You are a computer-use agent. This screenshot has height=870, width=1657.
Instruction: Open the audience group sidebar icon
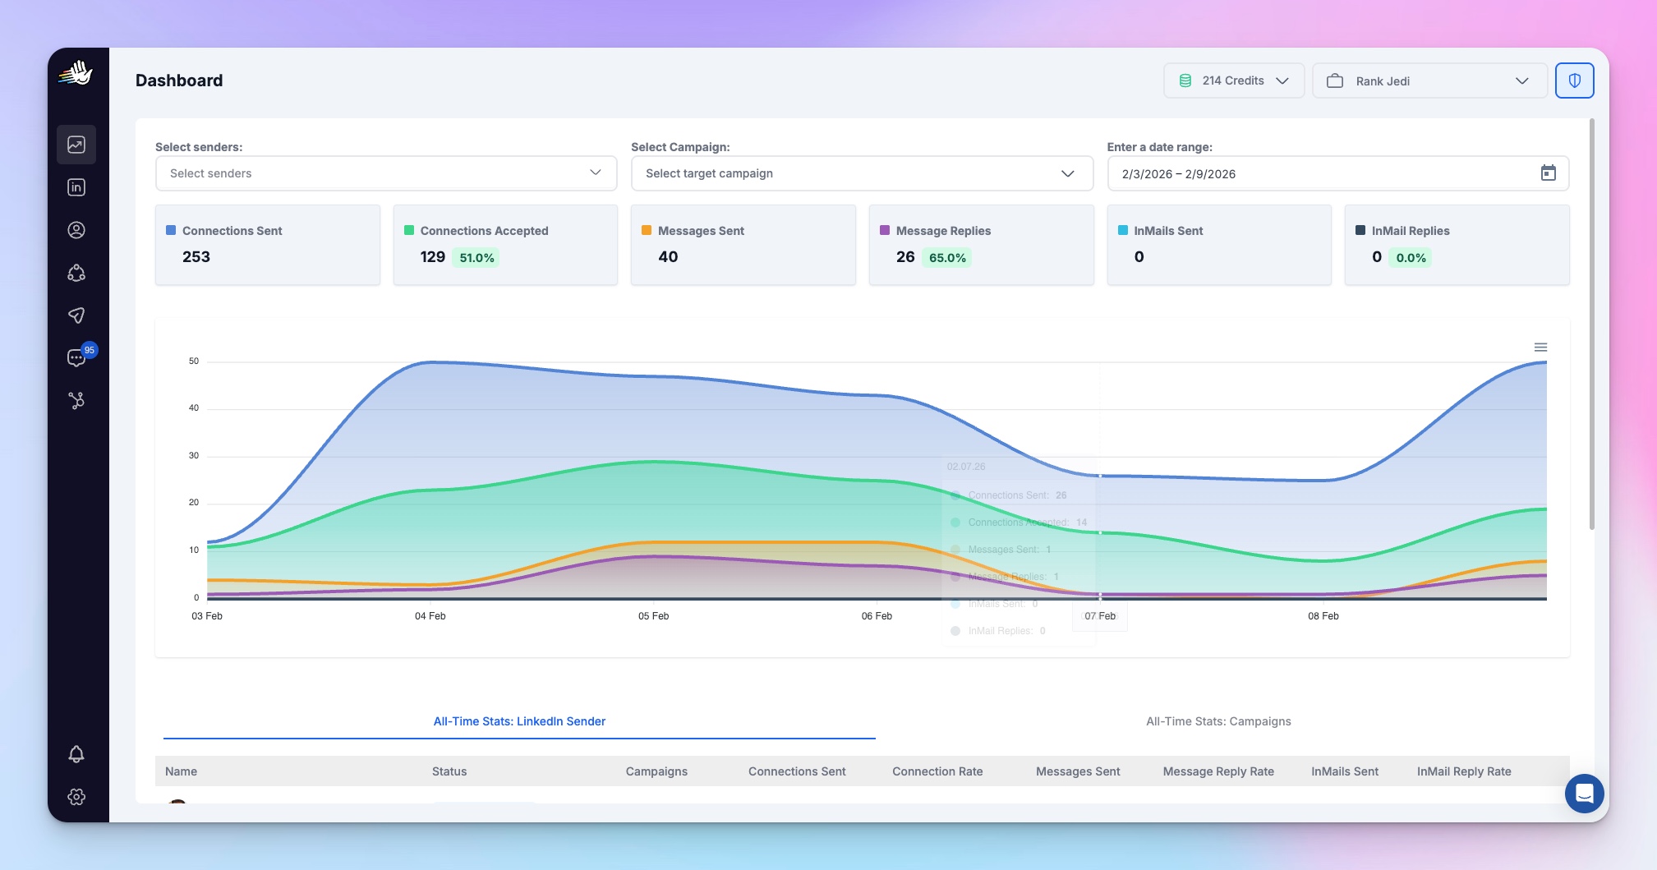pyautogui.click(x=76, y=273)
